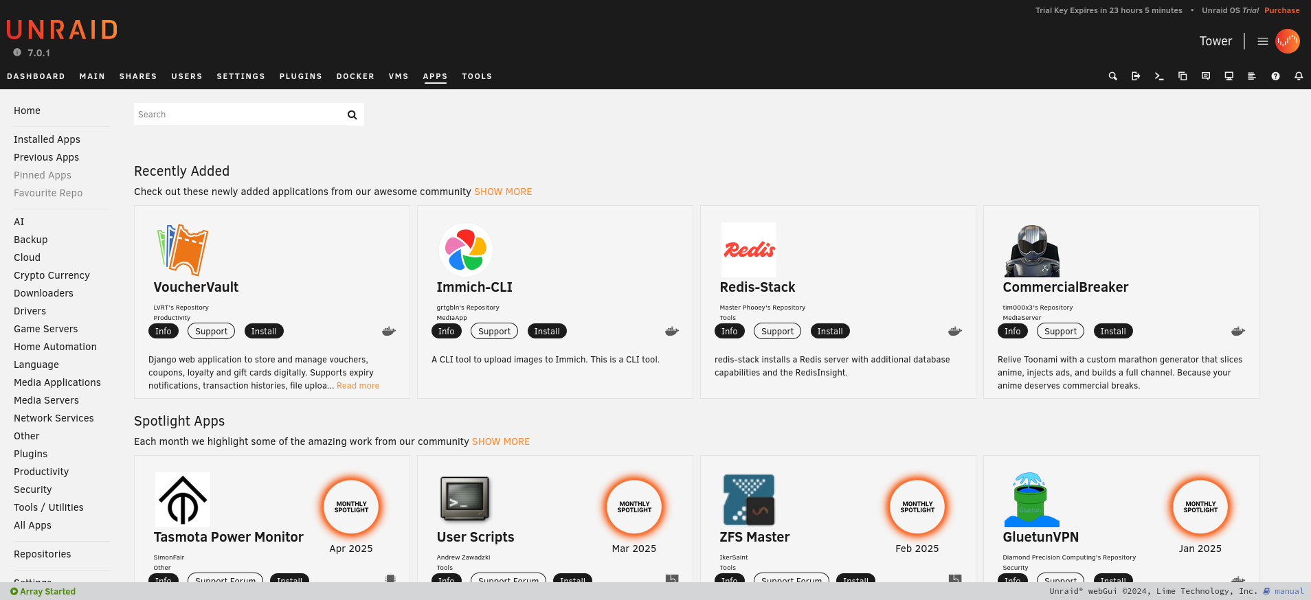
Task: Open the manual link in the footer
Action: tap(1284, 591)
